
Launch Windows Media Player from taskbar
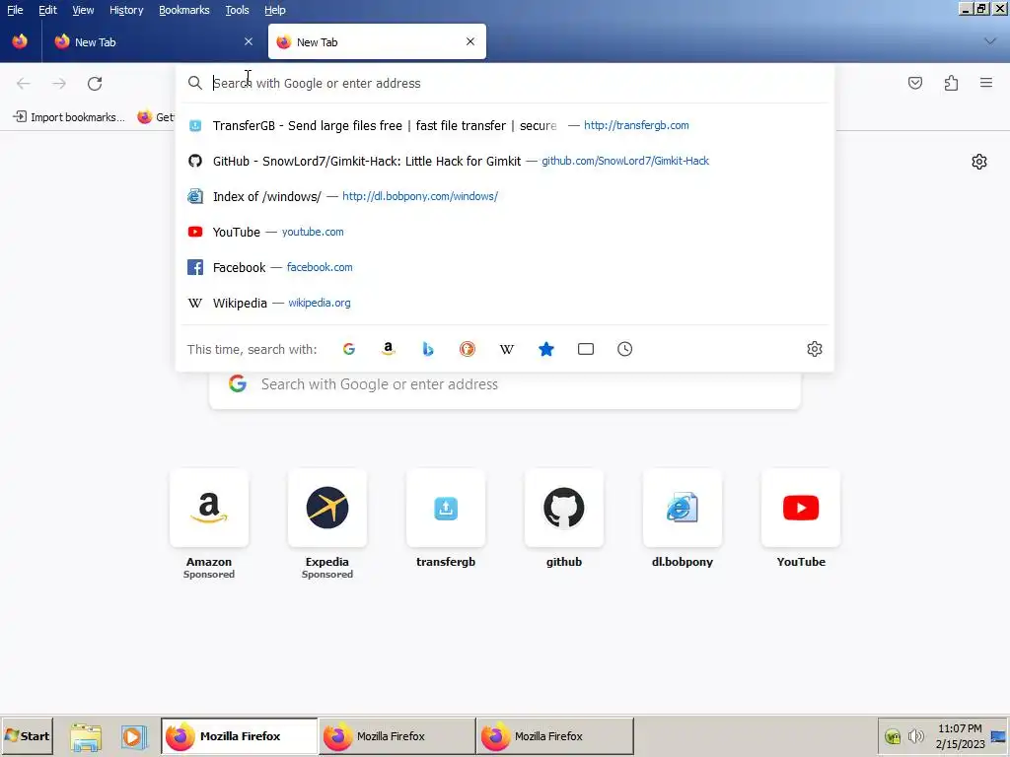point(133,737)
